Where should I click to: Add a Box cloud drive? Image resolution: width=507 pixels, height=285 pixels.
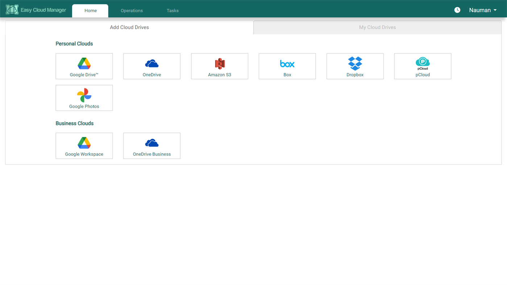287,66
